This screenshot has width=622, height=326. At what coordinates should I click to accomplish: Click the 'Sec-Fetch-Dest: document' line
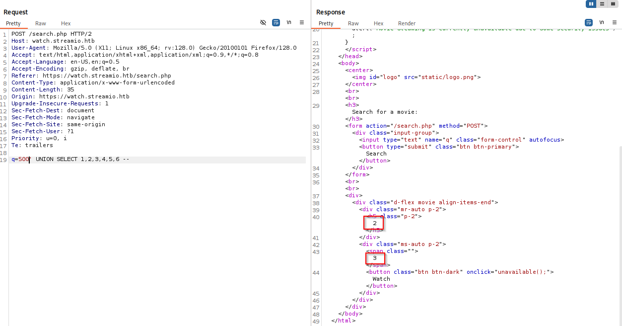[x=53, y=110]
